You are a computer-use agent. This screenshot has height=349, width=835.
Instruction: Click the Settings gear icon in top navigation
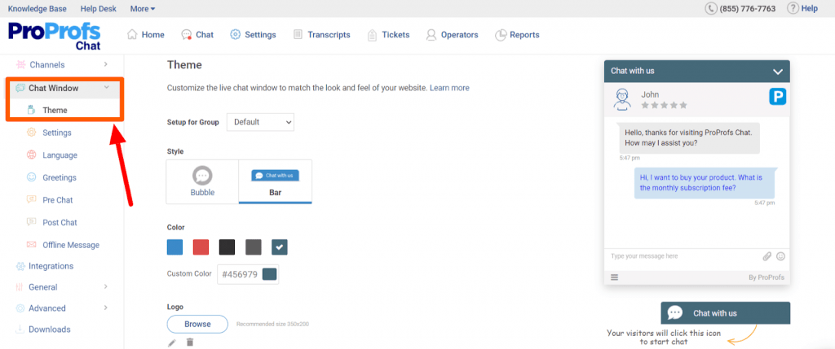coord(235,34)
